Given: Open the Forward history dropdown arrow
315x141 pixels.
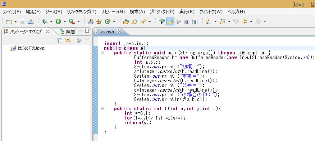Looking at the screenshot, I should pos(265,21).
